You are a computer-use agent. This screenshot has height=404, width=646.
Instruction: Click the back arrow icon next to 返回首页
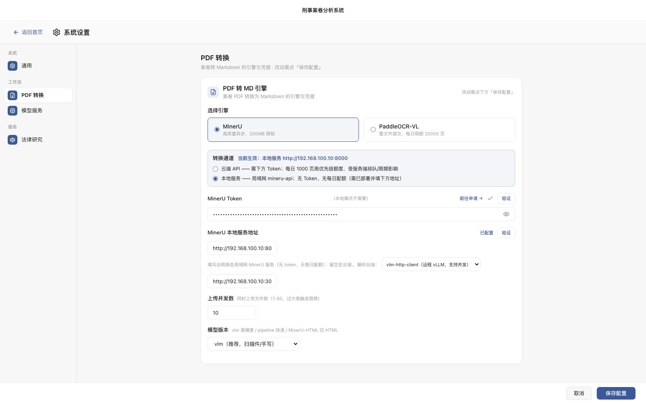coord(16,32)
